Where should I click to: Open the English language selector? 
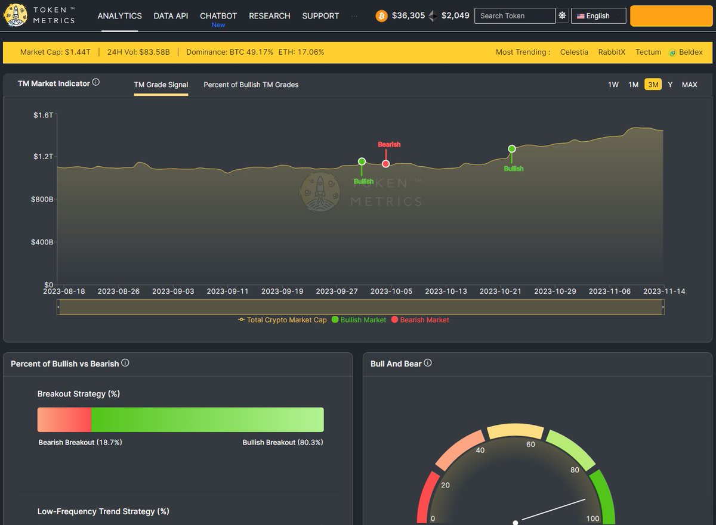pyautogui.click(x=598, y=15)
